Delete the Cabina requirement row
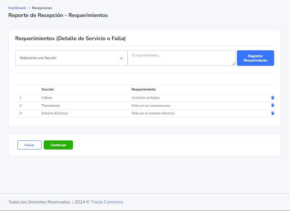This screenshot has width=290, height=211. pos(272,98)
